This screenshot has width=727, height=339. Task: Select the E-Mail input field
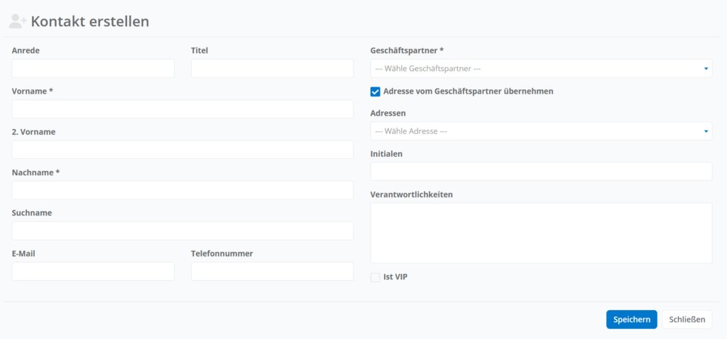(x=93, y=272)
